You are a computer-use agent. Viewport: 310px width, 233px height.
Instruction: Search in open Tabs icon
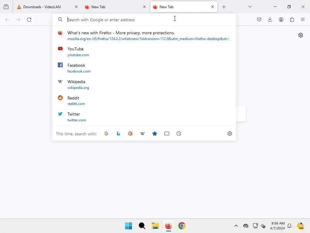(167, 133)
